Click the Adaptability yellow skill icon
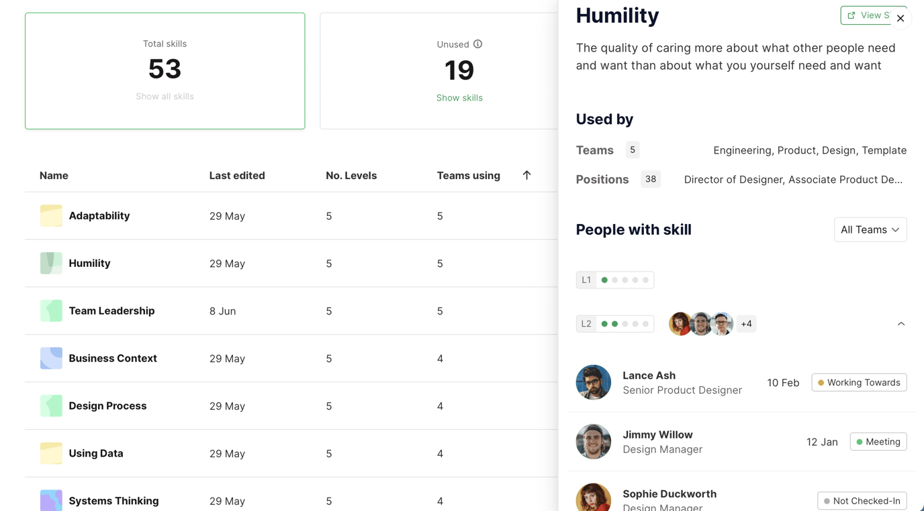Image resolution: width=924 pixels, height=511 pixels. (51, 215)
